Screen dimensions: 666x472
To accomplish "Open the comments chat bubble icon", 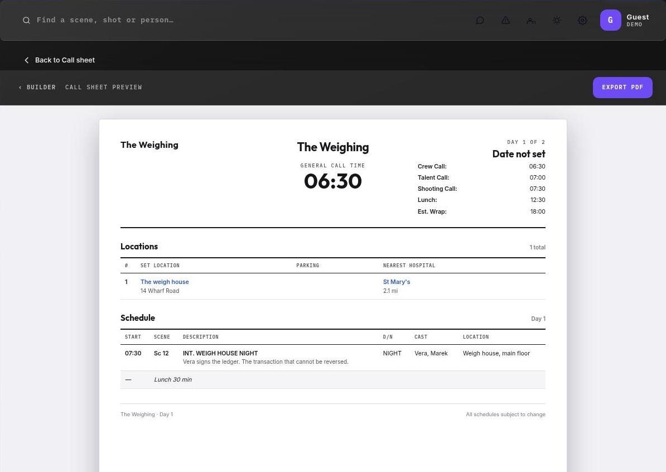I will (x=480, y=21).
